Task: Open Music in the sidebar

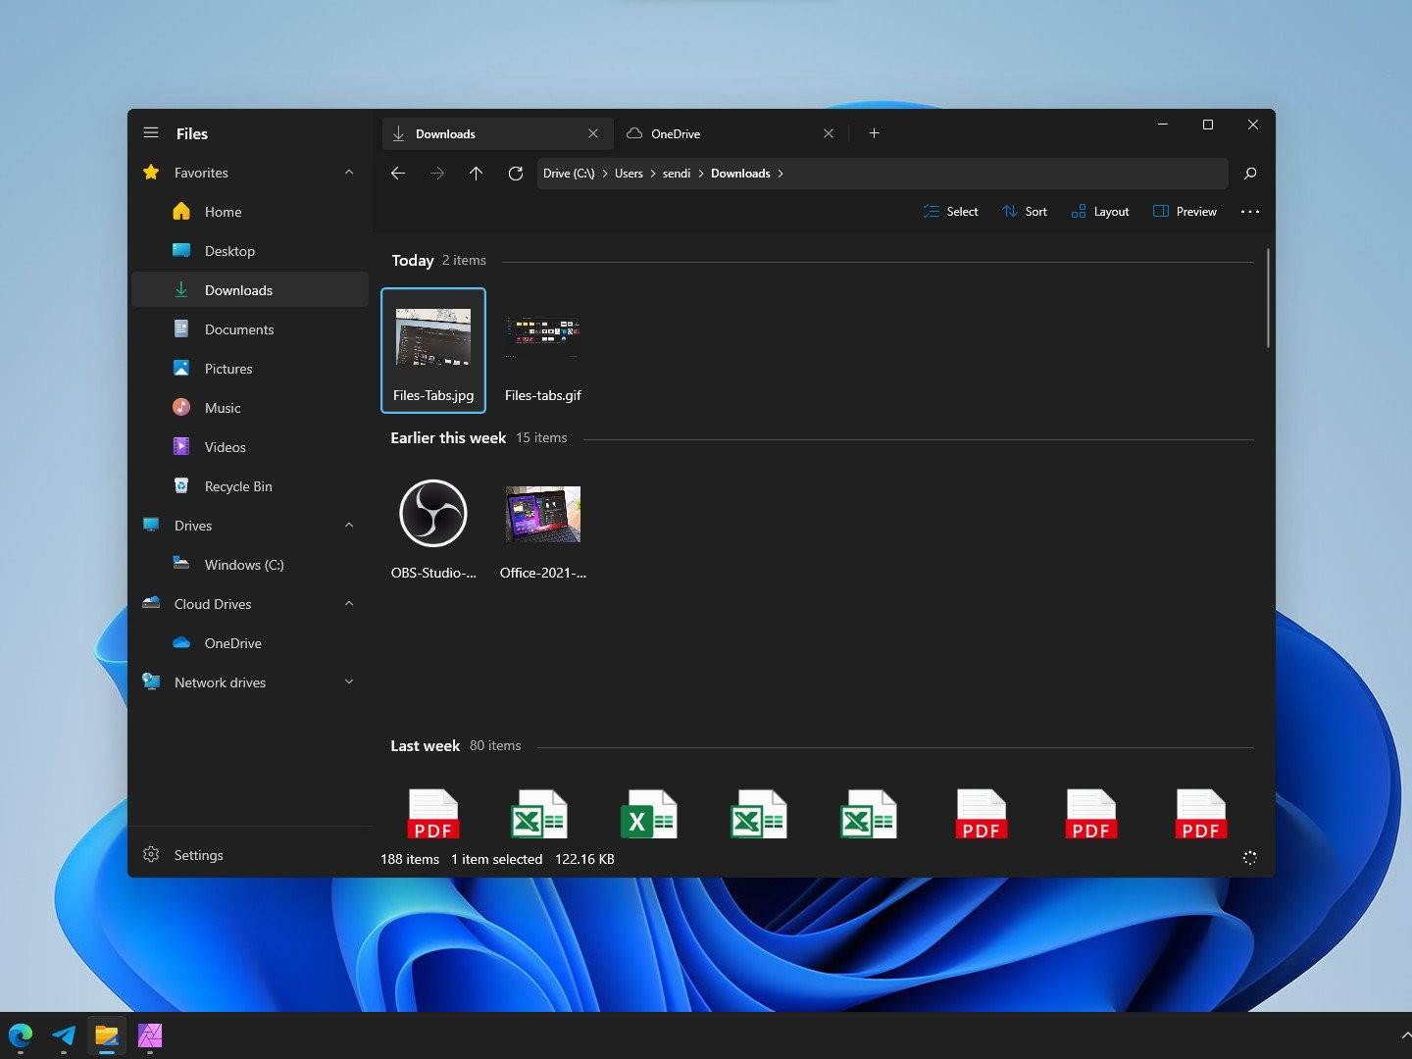Action: tap(250, 408)
